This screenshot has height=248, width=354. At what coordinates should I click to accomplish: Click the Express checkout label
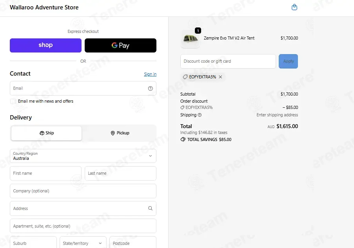point(83,31)
